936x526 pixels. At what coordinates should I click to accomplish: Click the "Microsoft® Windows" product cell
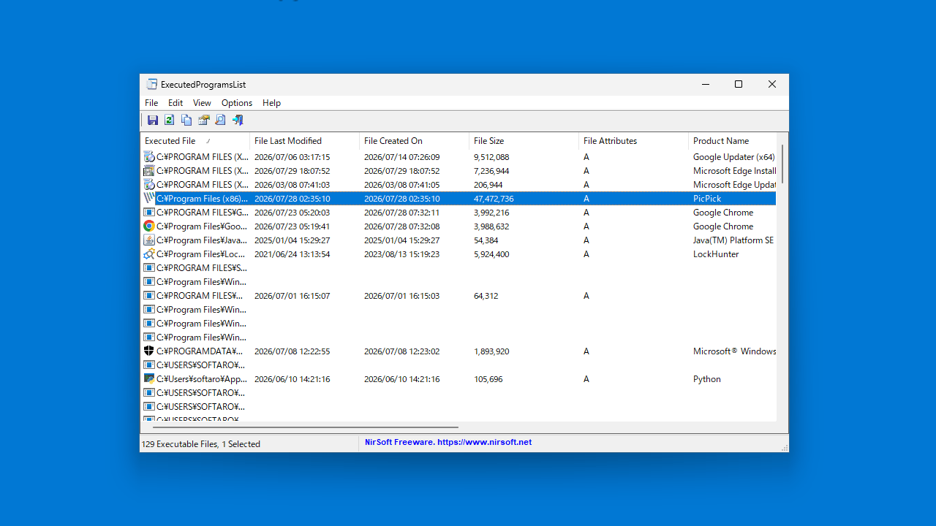coord(734,351)
